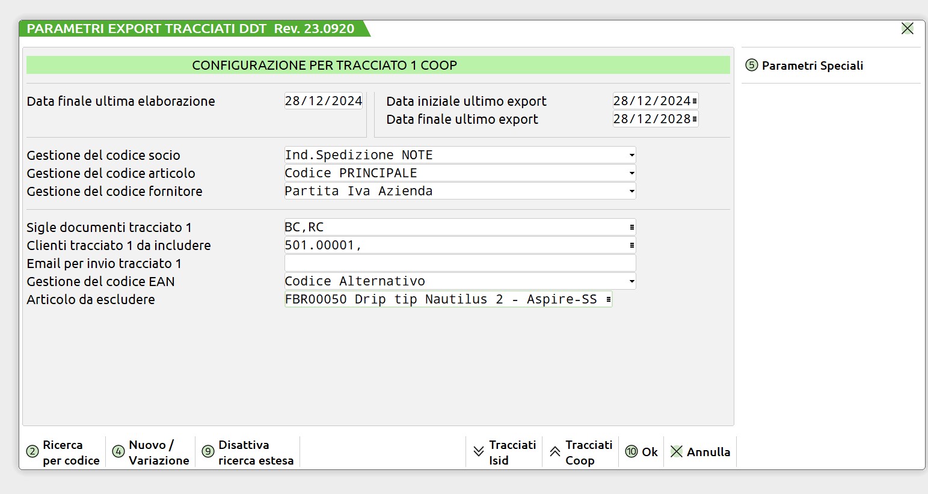
Task: Click the Data finale ultima elaborazione field
Action: [x=323, y=101]
